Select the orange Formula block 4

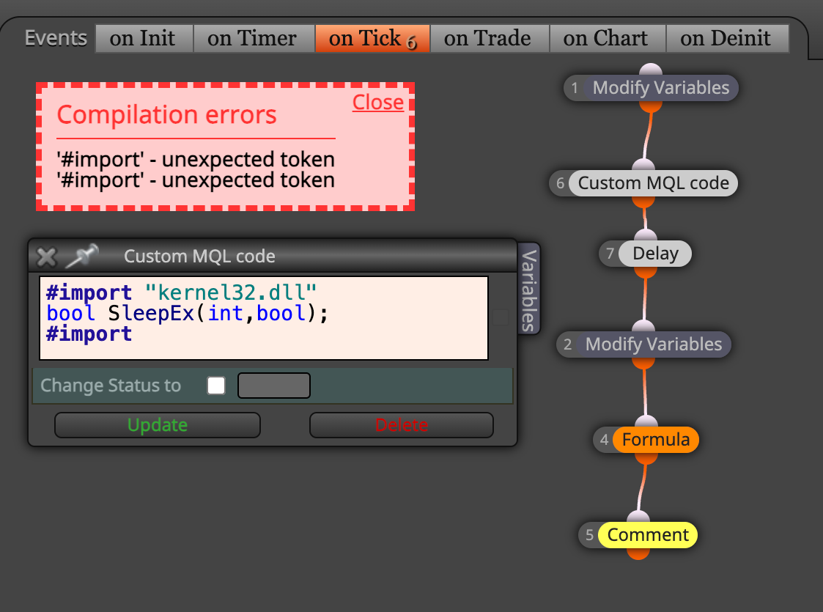646,440
